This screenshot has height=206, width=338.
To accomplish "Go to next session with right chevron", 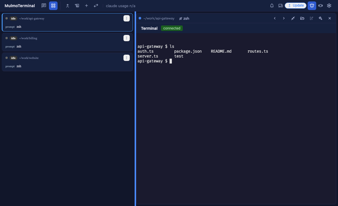I will 284,18.
